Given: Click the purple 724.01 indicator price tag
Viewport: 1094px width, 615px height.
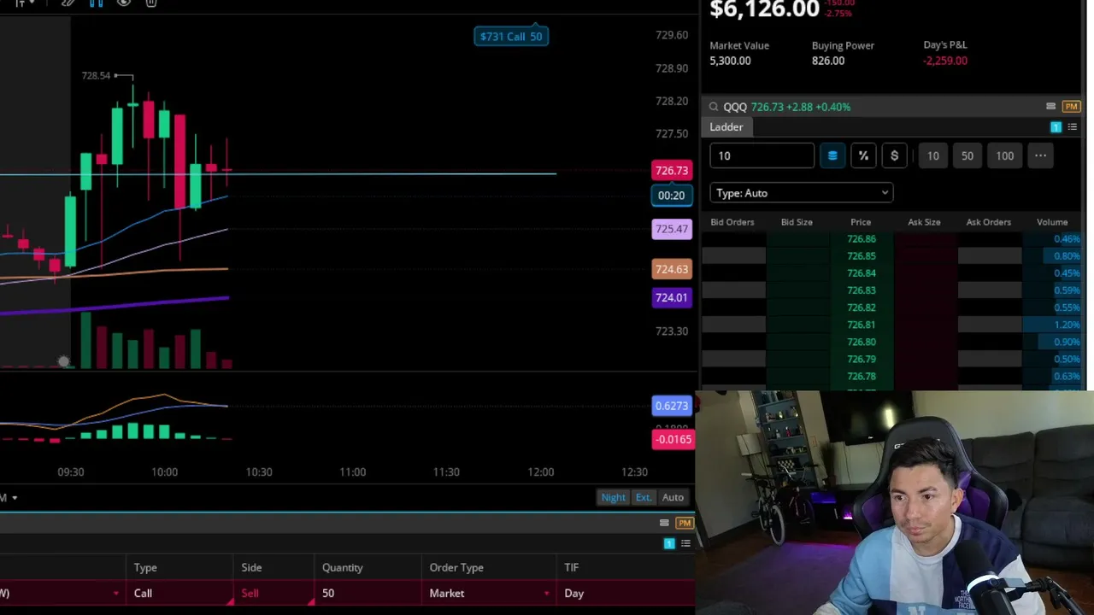Looking at the screenshot, I should pyautogui.click(x=672, y=297).
